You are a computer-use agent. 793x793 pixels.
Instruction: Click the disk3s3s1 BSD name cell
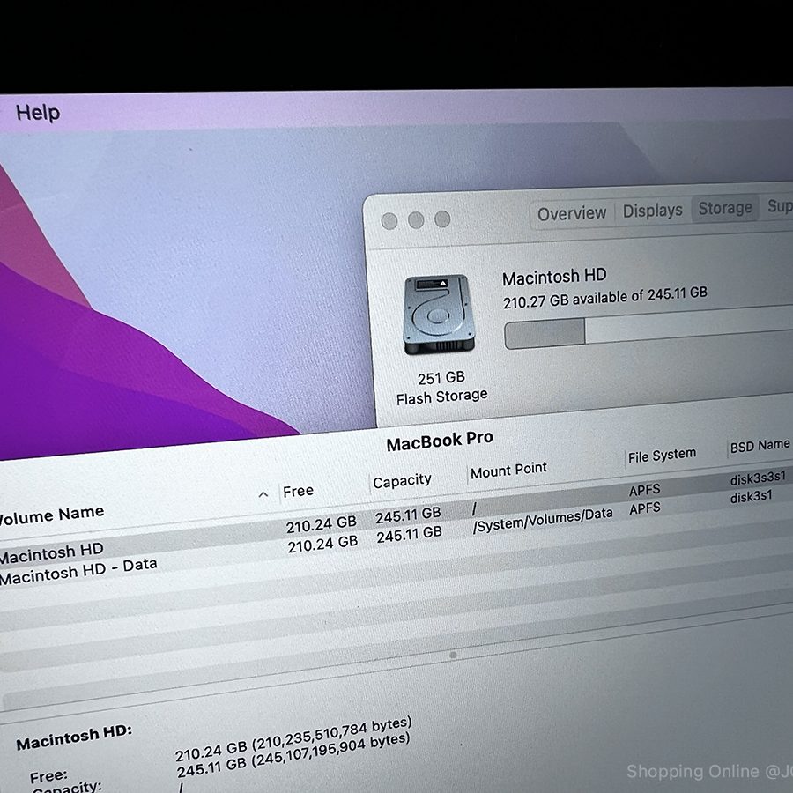point(758,478)
